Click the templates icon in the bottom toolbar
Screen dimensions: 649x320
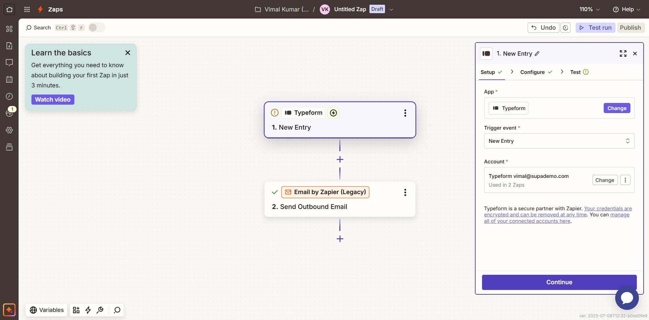click(76, 310)
